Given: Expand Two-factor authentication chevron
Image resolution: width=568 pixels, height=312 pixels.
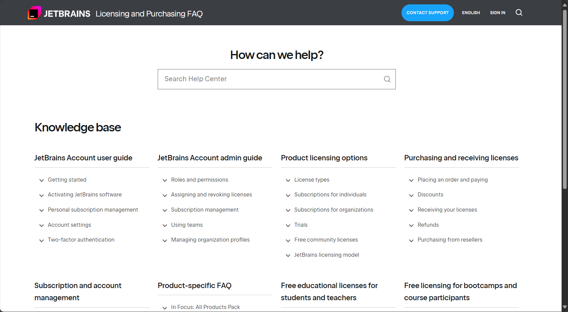Looking at the screenshot, I should [42, 241].
